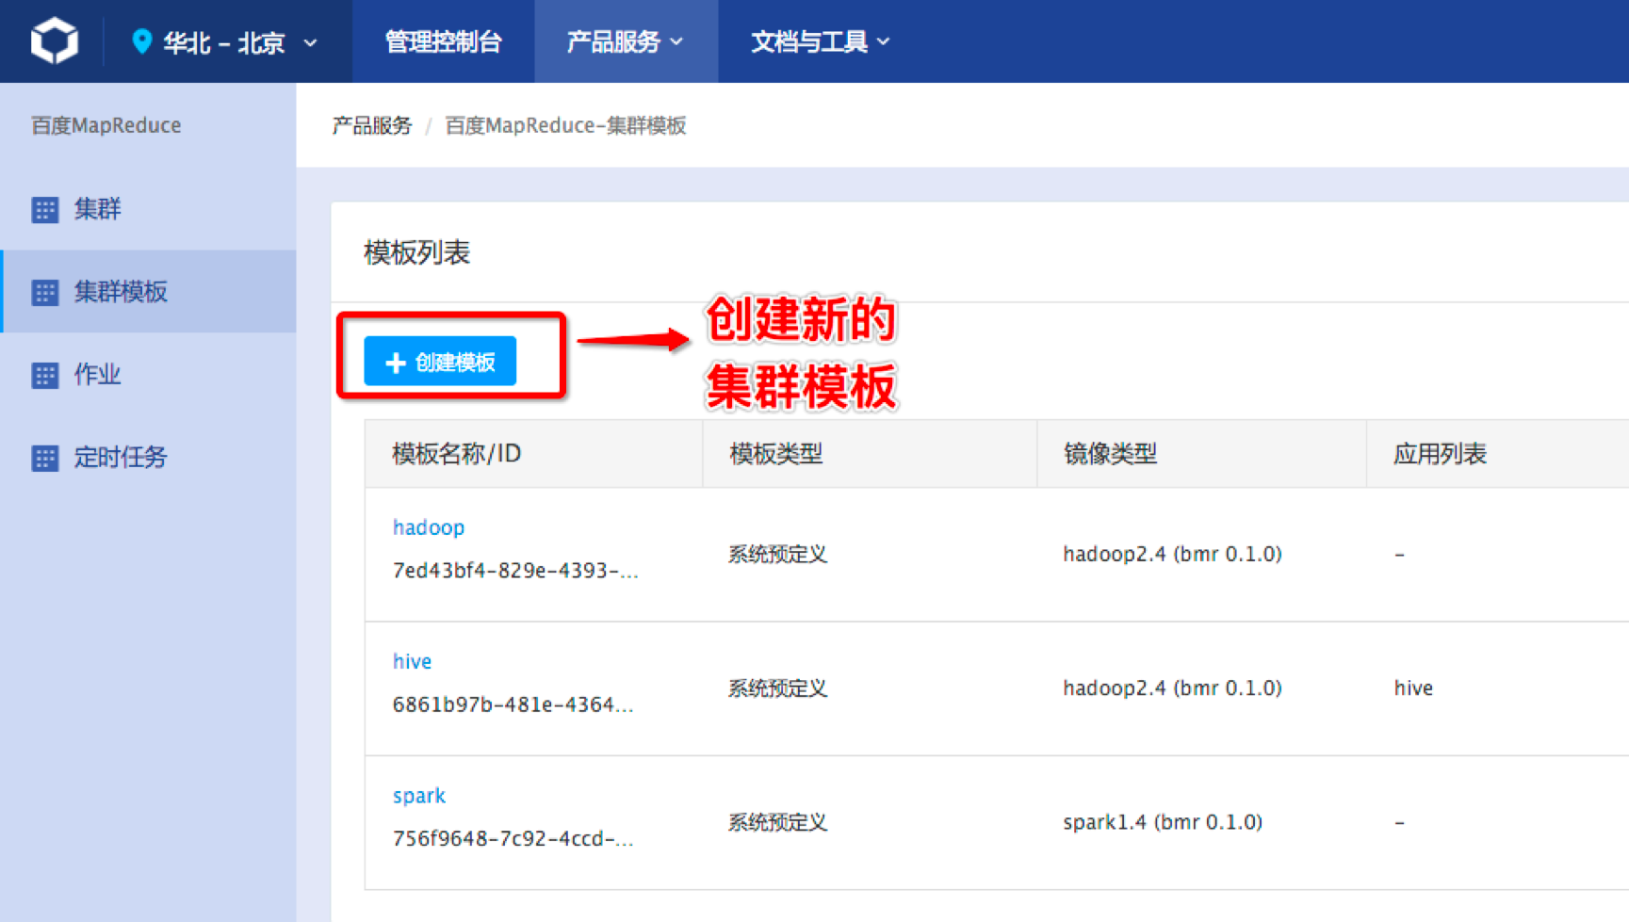Click the ID 756f9648-7c92-4ccd-...

coord(513,838)
